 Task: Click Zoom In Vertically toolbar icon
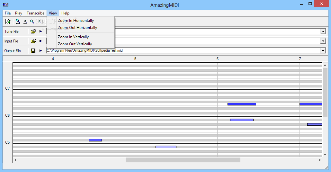33,21
